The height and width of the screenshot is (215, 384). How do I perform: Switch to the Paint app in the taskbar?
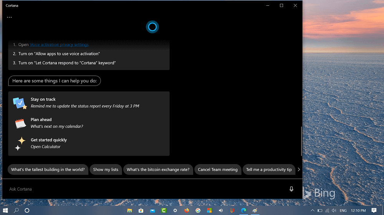[x=255, y=210]
